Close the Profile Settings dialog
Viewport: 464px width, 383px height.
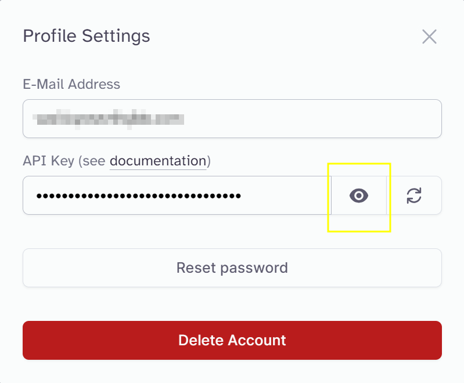(429, 37)
